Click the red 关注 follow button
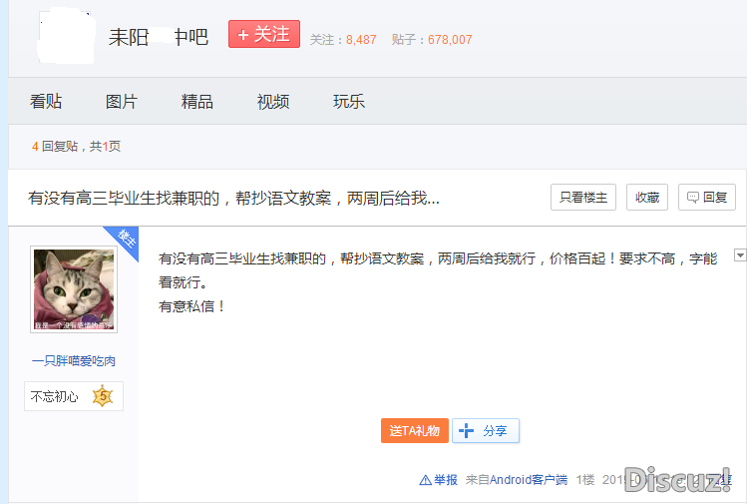The height and width of the screenshot is (504, 747). coord(264,34)
